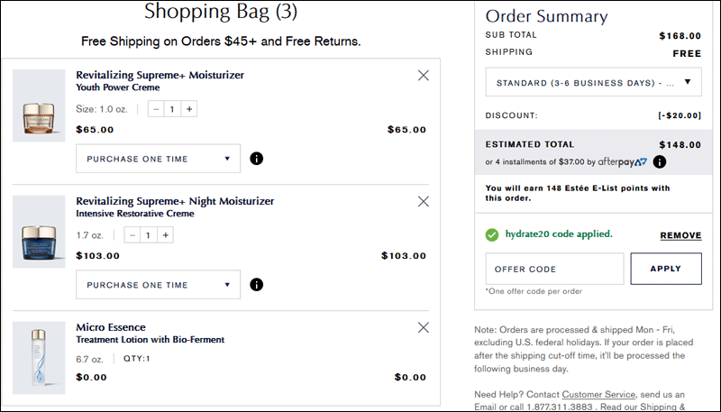Open Purchase One Time dropdown for Youth Power Creme
The image size is (721, 412).
159,159
